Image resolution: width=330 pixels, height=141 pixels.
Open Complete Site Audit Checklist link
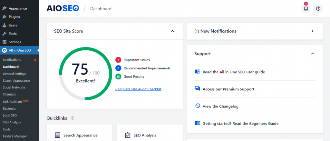[x=140, y=89]
